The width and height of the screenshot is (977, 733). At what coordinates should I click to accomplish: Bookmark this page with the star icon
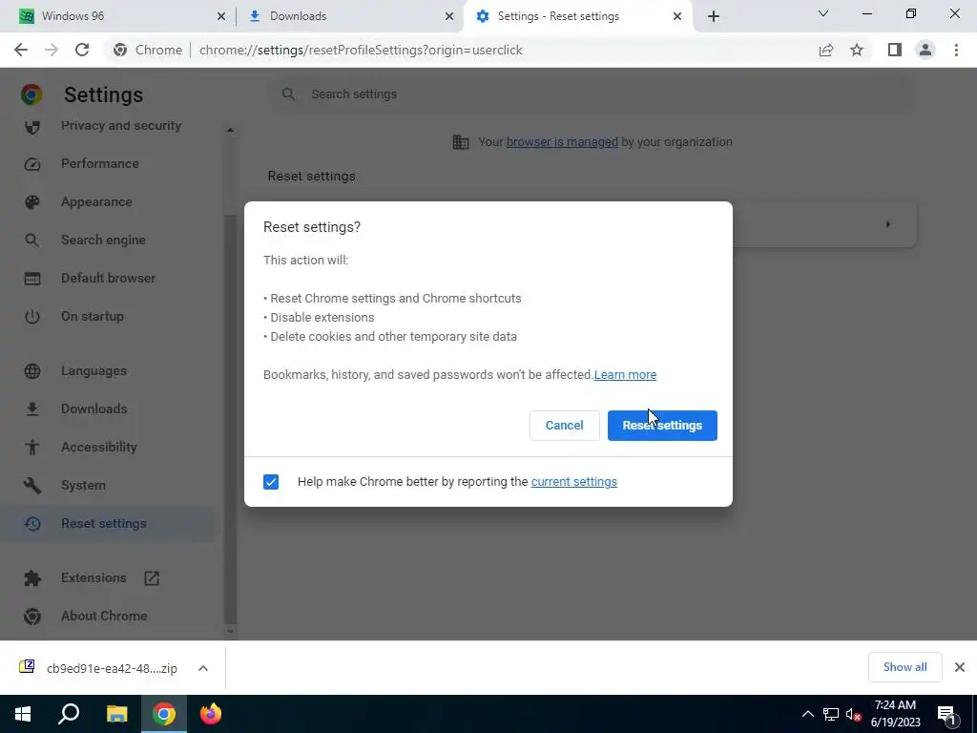point(857,50)
